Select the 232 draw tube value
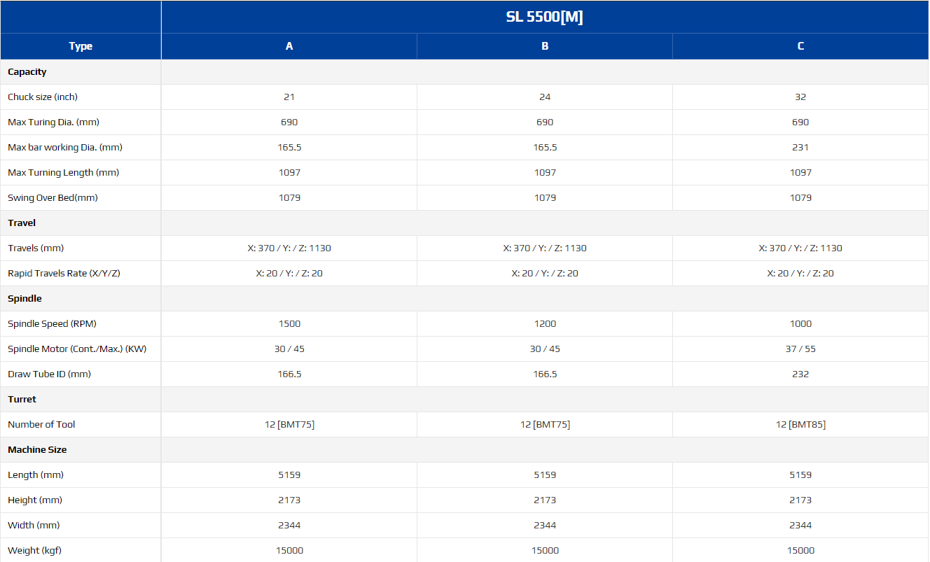The height and width of the screenshot is (562, 930). tap(800, 374)
